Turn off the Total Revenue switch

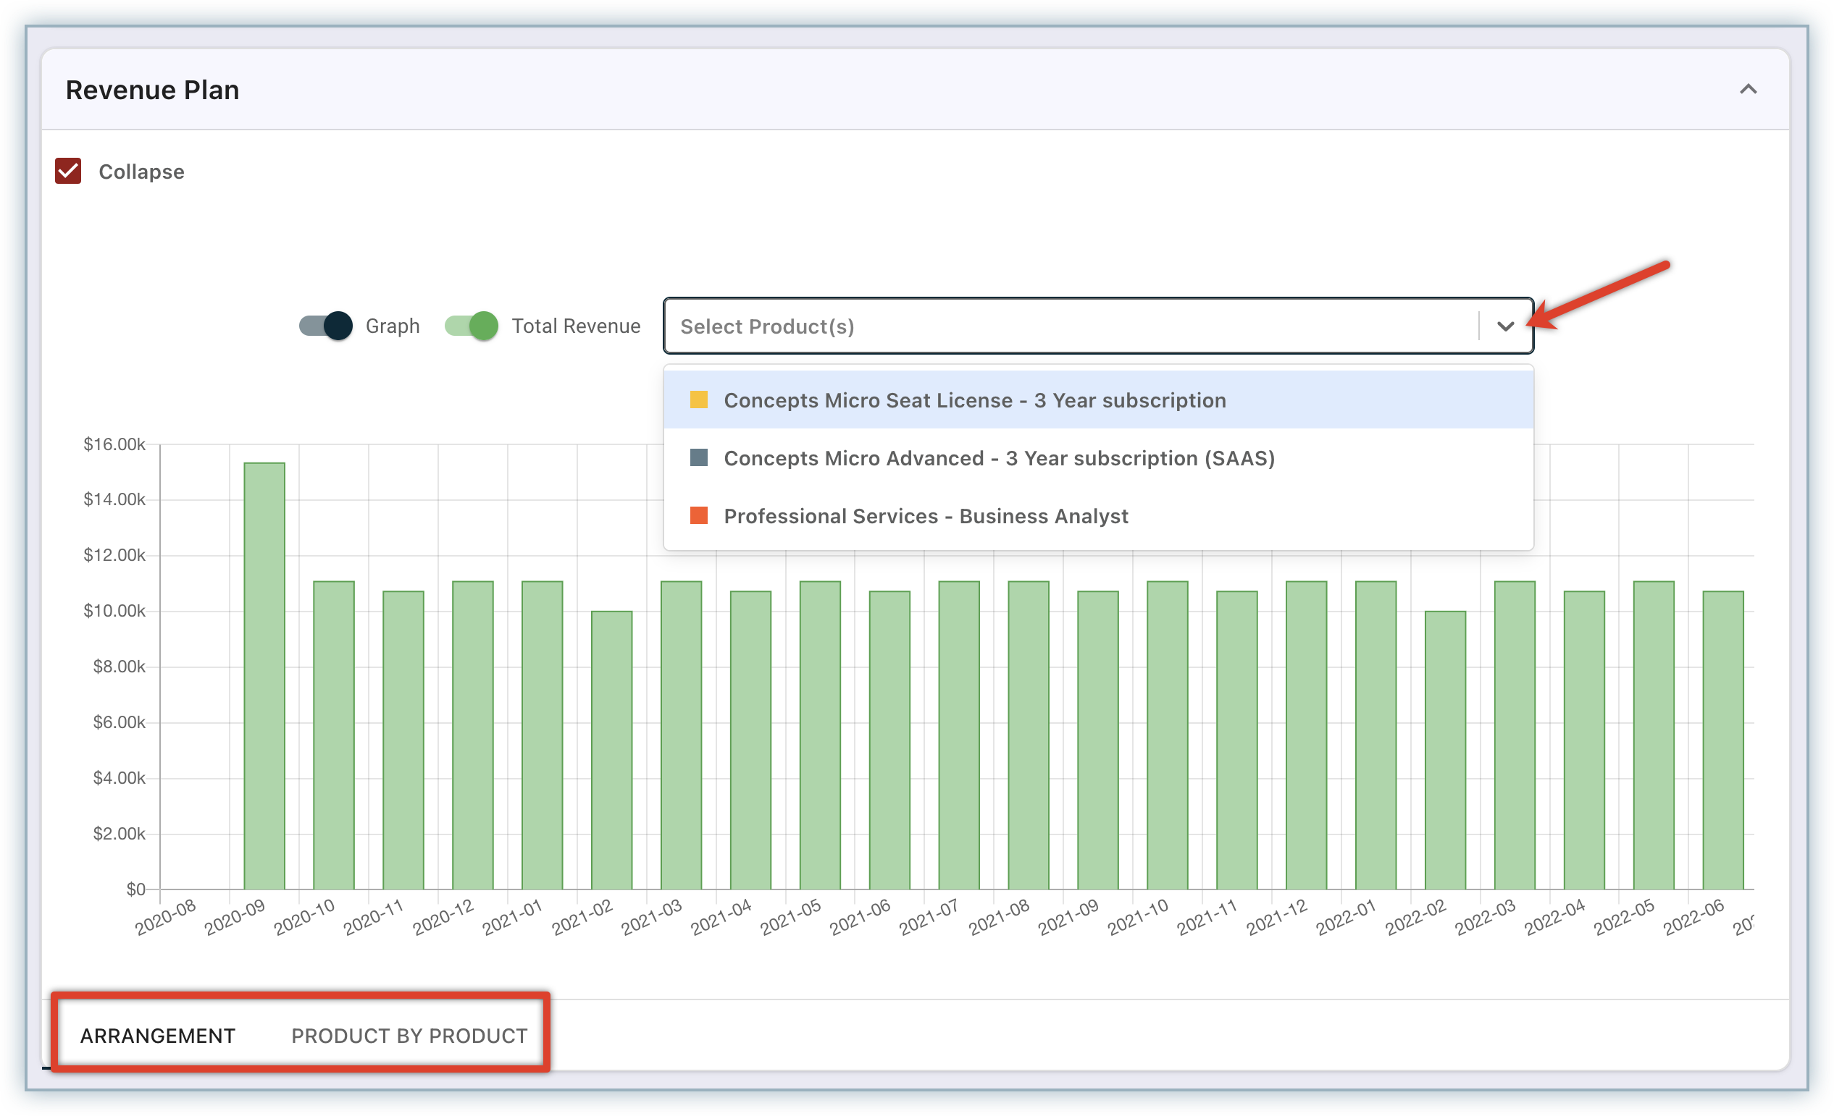(x=471, y=326)
